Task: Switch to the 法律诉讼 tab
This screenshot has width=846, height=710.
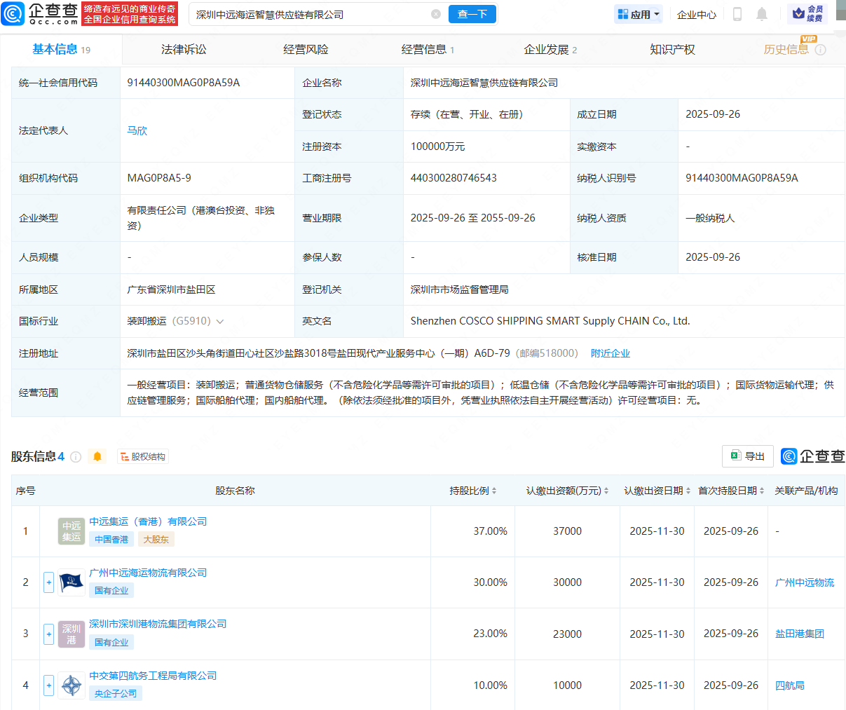Action: tap(184, 50)
